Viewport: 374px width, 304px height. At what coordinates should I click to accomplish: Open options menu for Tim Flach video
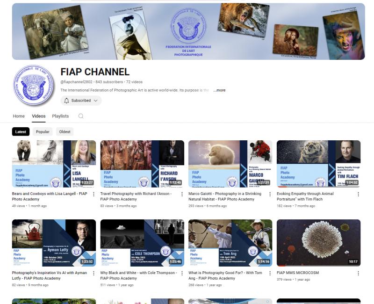(x=358, y=194)
